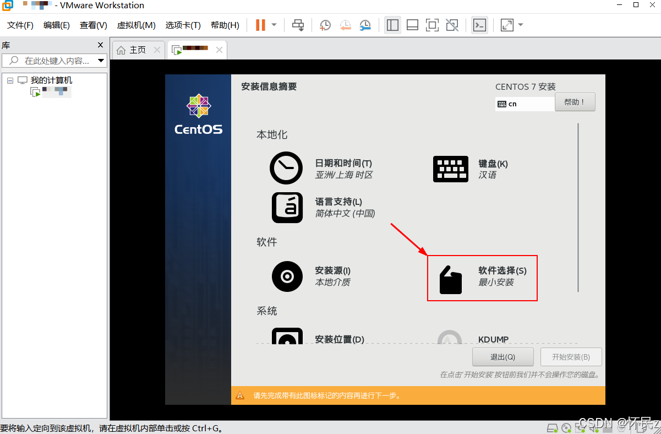Image resolution: width=661 pixels, height=434 pixels.
Task: Open the 虚拟机(M) menu
Action: tap(136, 25)
